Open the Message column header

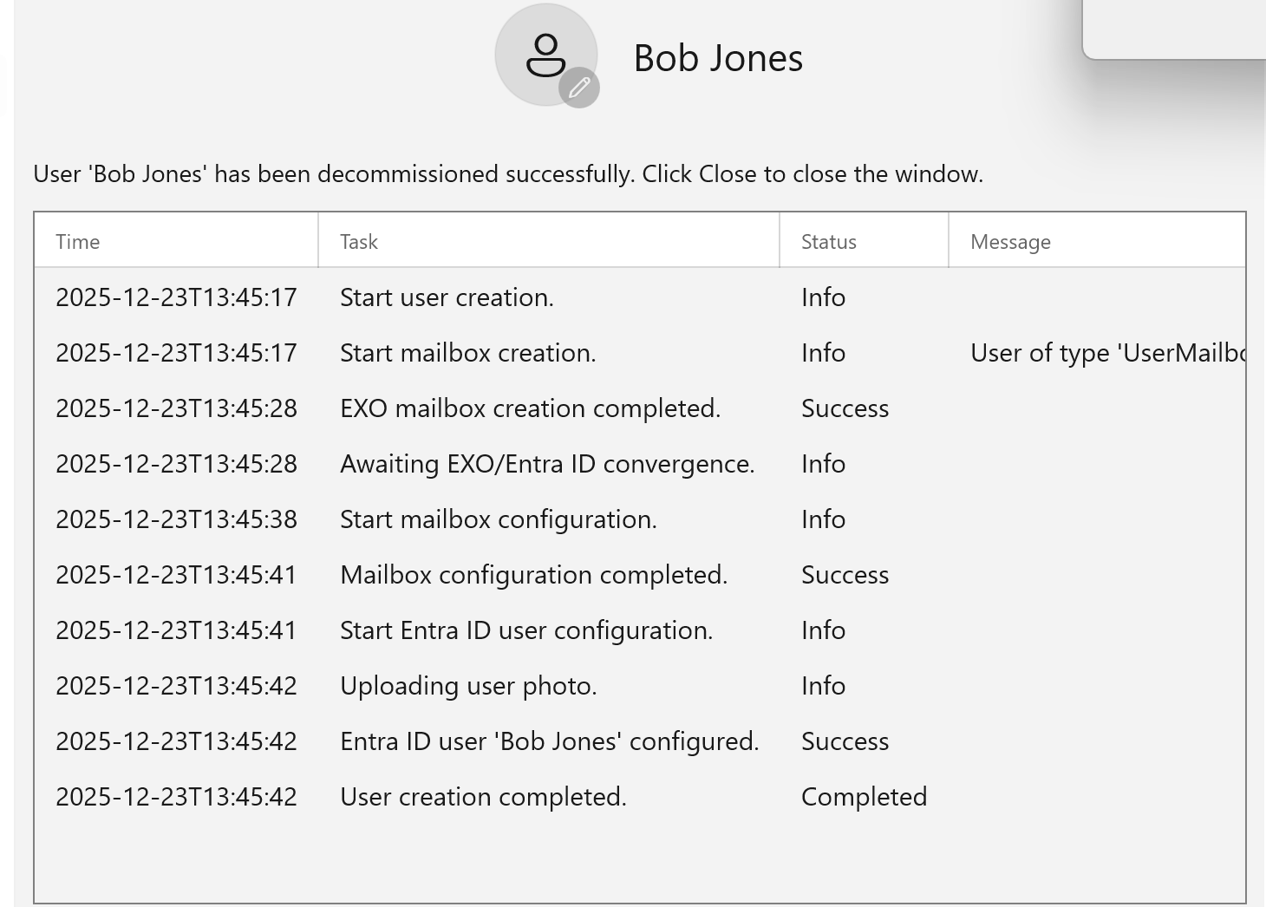tap(1009, 241)
